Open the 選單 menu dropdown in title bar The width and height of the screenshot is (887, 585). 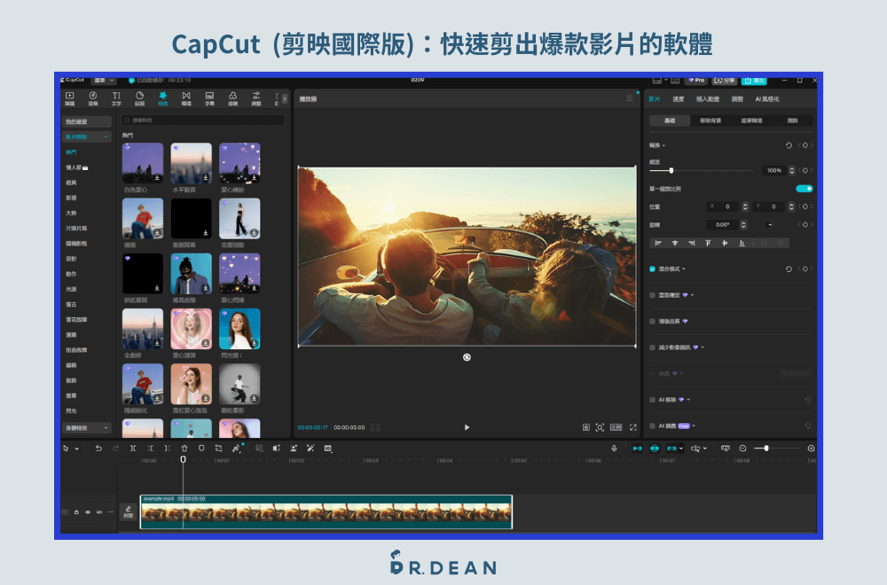coord(104,81)
